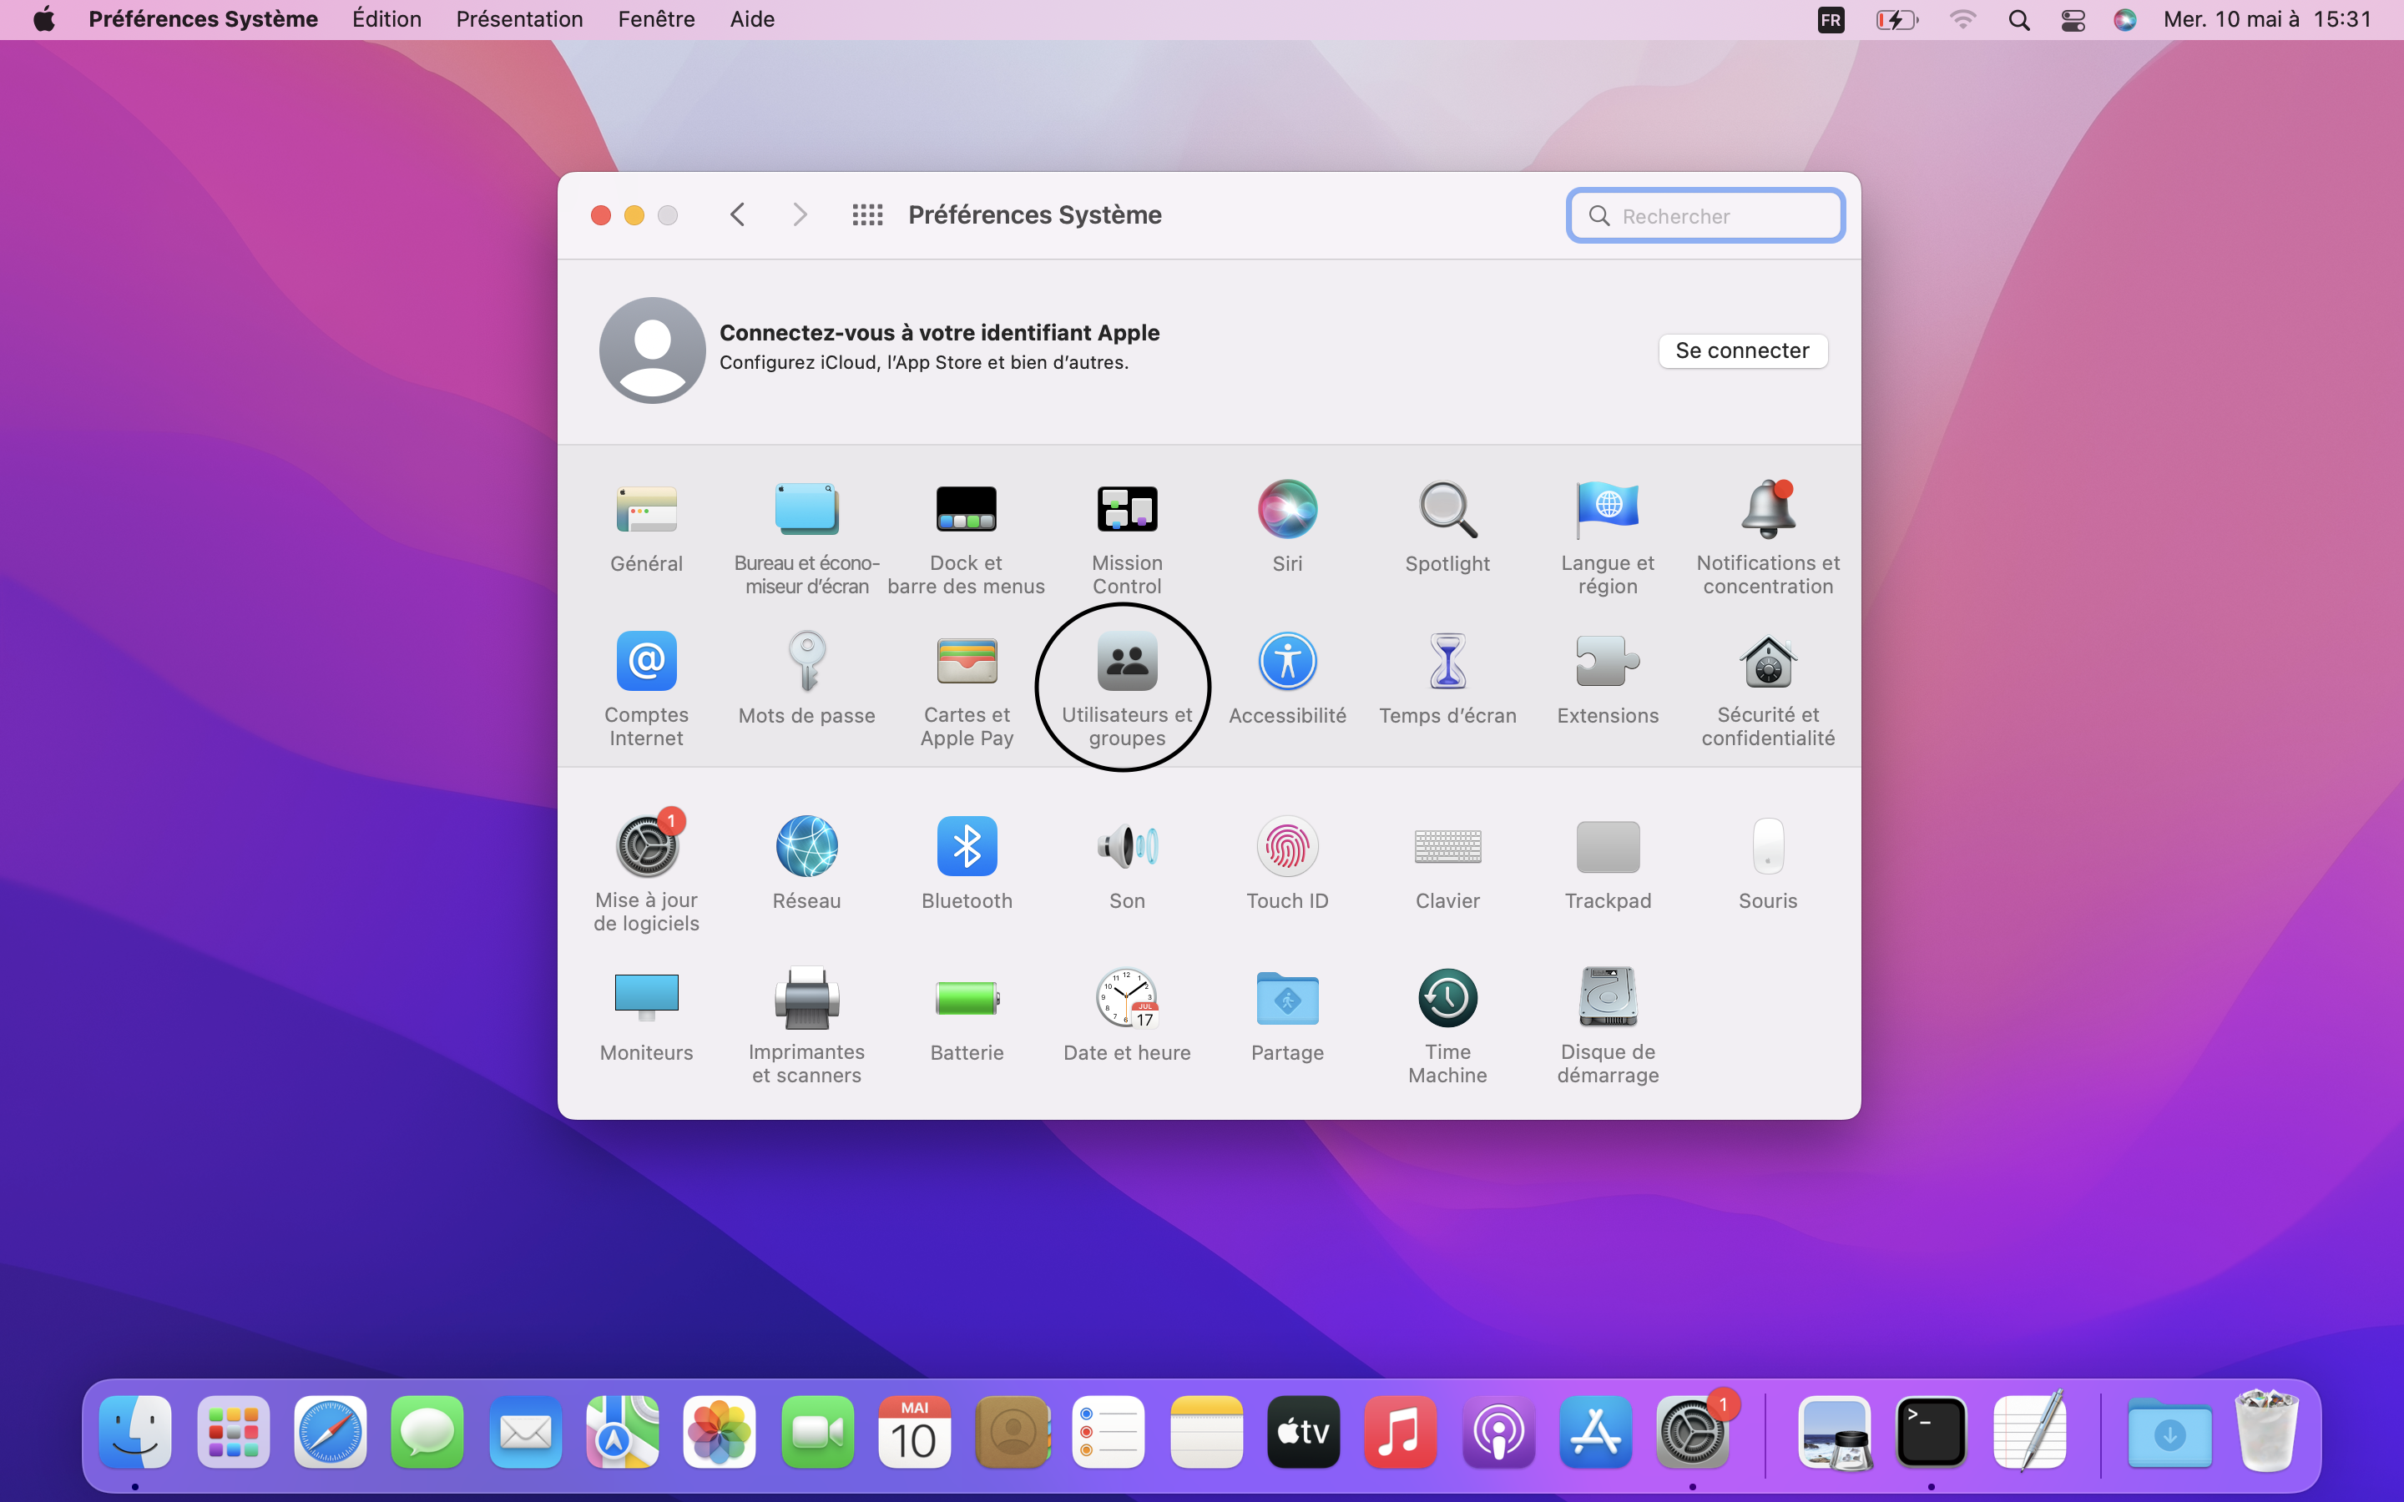Open Partage preferences
The height and width of the screenshot is (1502, 2404).
click(x=1287, y=1016)
